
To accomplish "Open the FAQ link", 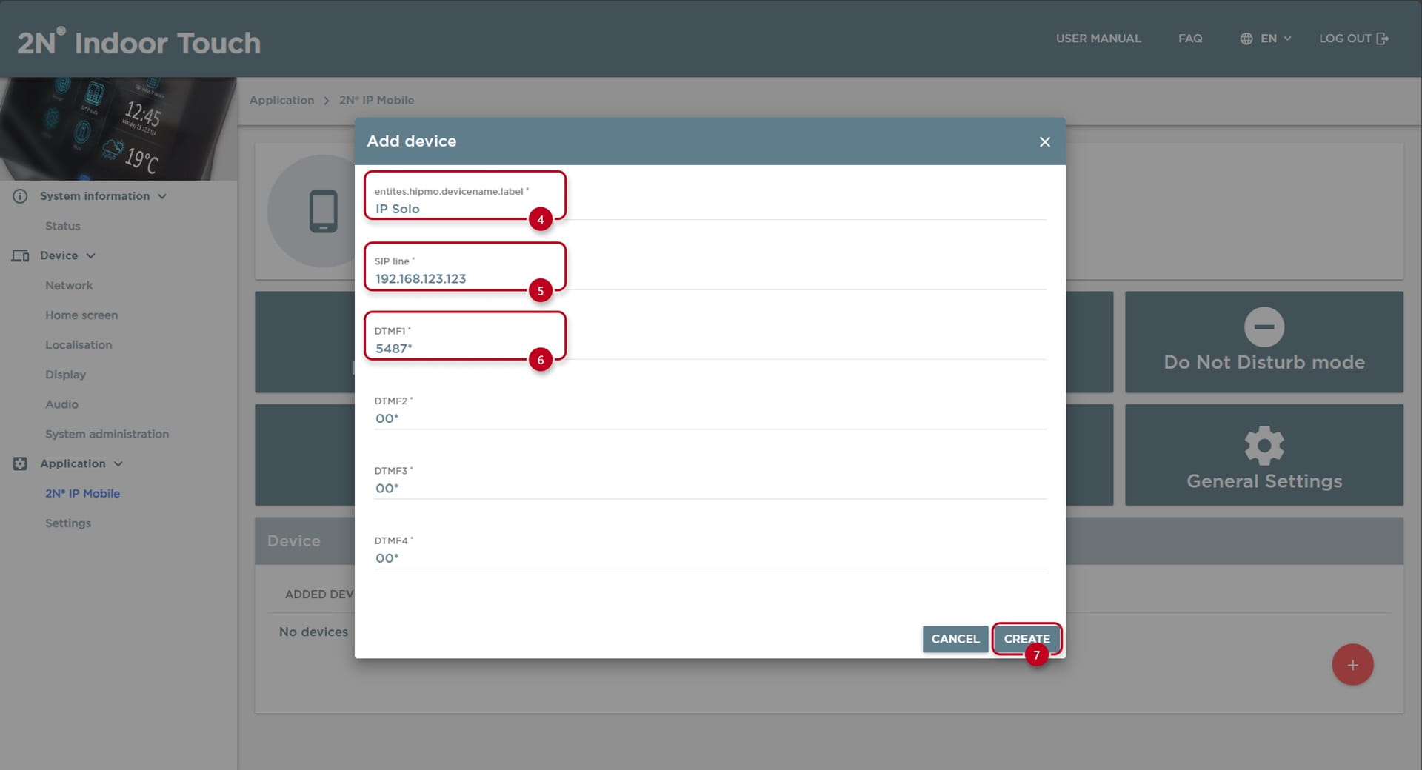I will (1190, 38).
